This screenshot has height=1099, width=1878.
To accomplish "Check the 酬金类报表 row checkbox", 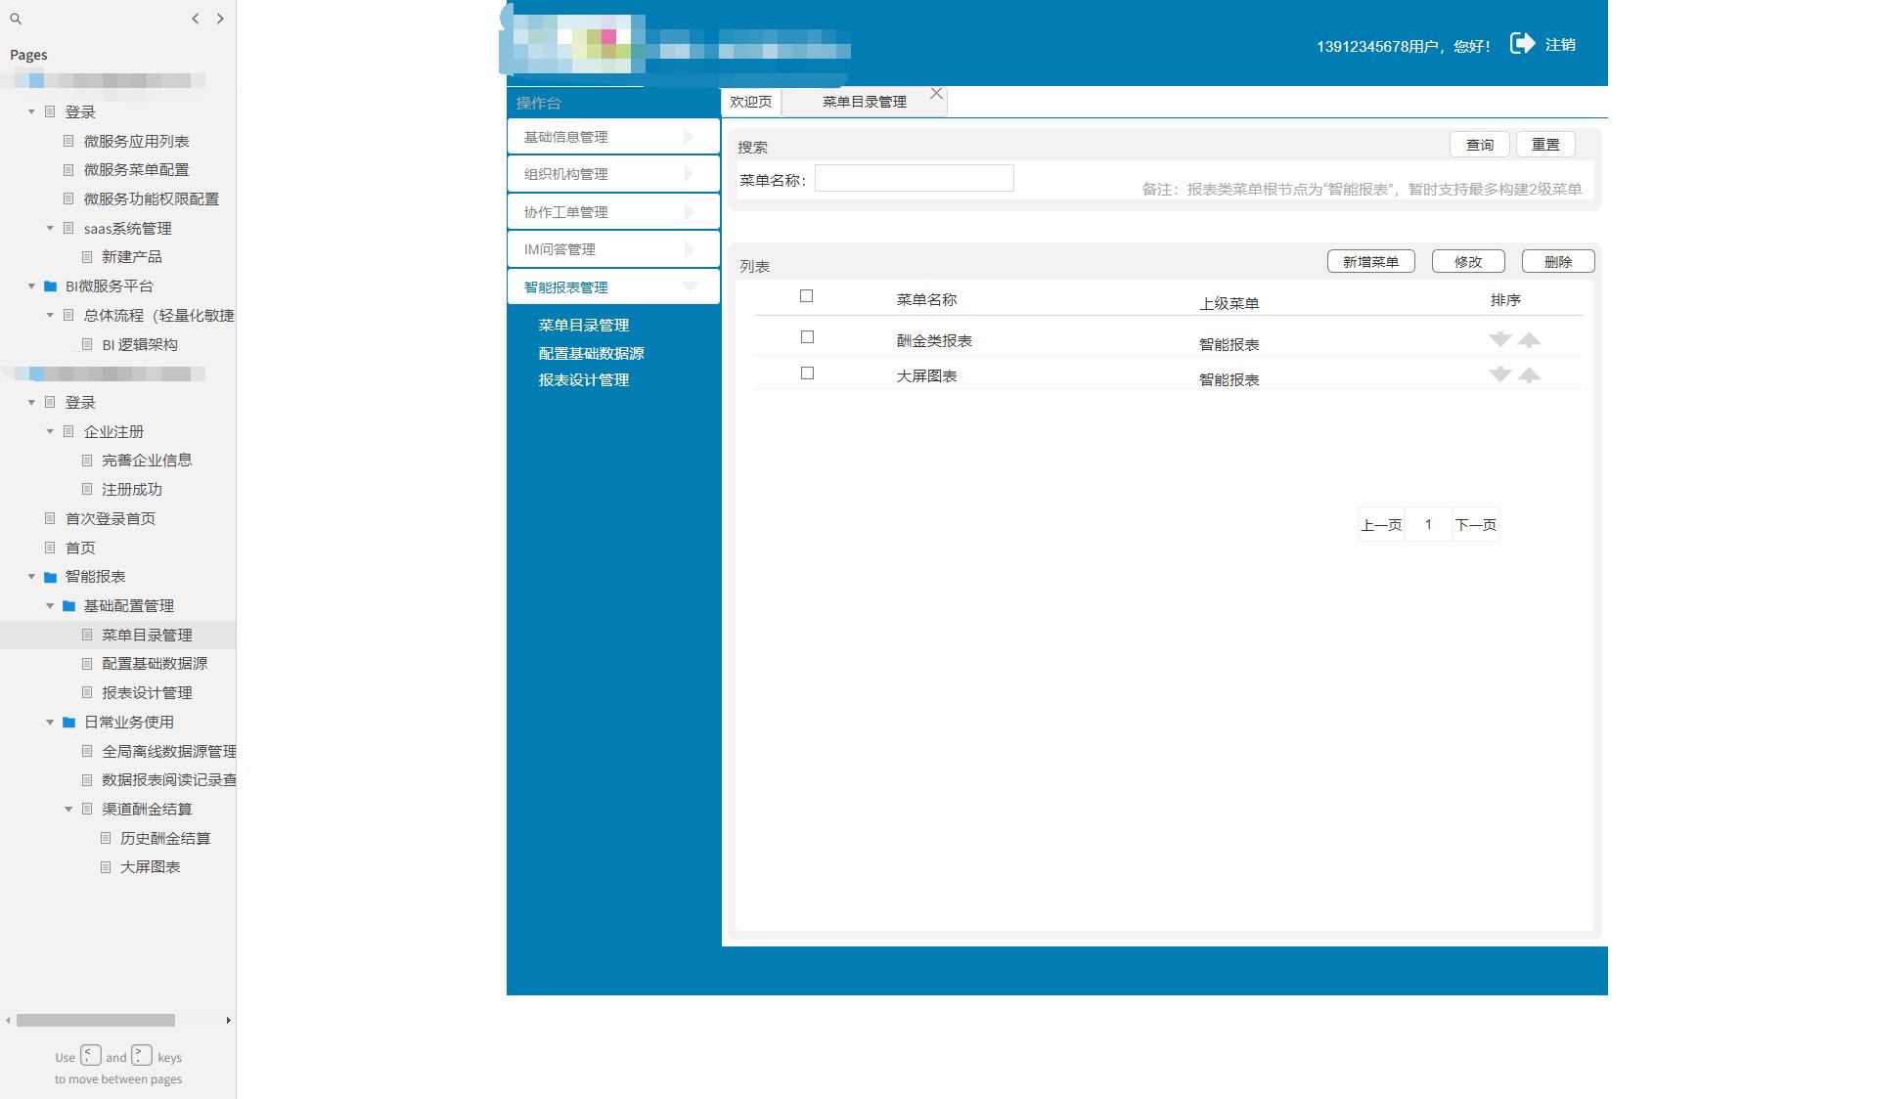I will [x=807, y=337].
